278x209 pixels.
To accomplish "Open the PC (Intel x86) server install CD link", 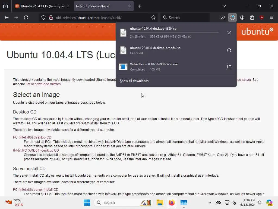I will point(36,190).
